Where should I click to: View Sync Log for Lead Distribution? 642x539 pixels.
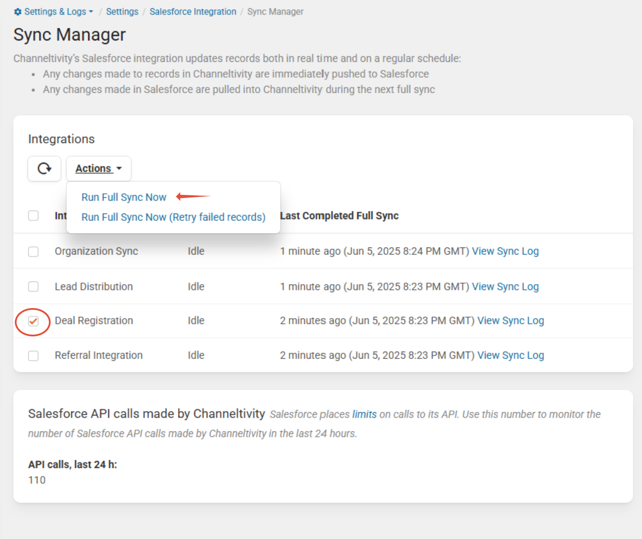click(505, 287)
